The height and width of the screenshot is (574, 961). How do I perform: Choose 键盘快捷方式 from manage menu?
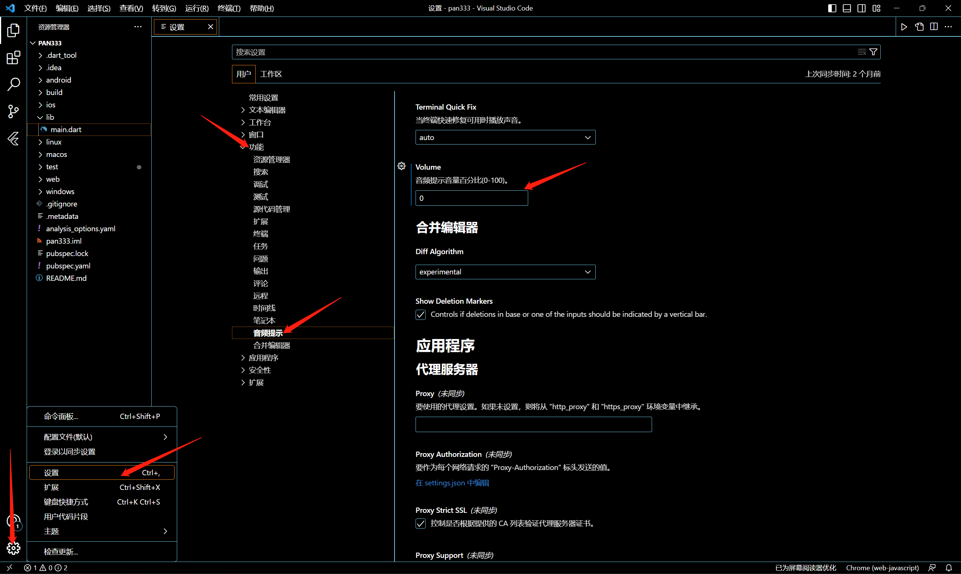tap(102, 502)
